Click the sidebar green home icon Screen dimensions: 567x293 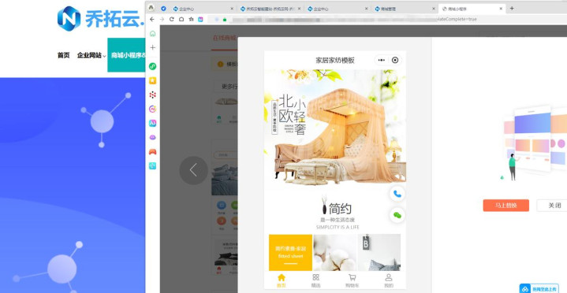coord(153,33)
